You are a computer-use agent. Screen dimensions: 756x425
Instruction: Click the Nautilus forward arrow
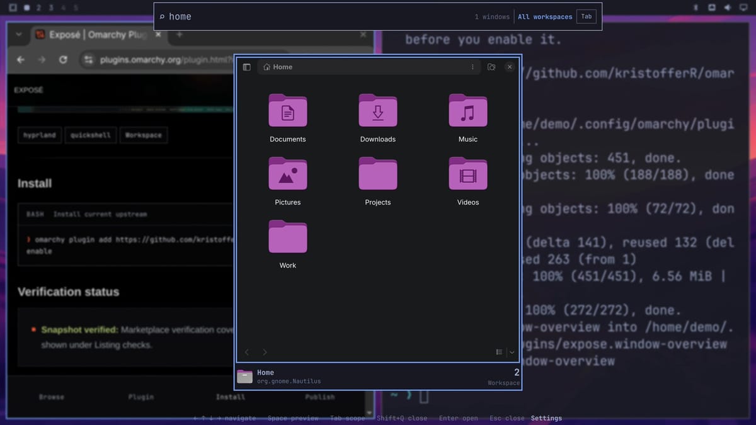265,352
